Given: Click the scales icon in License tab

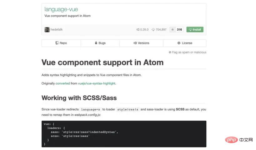Looking at the screenshot, I should [x=179, y=43].
